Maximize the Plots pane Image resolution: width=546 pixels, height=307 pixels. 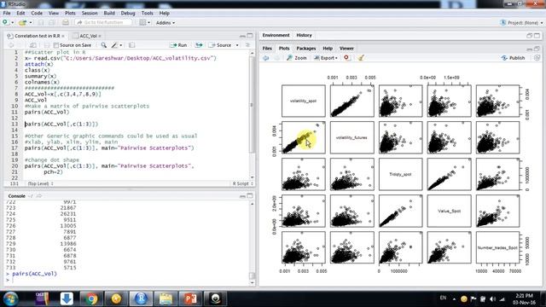point(537,49)
